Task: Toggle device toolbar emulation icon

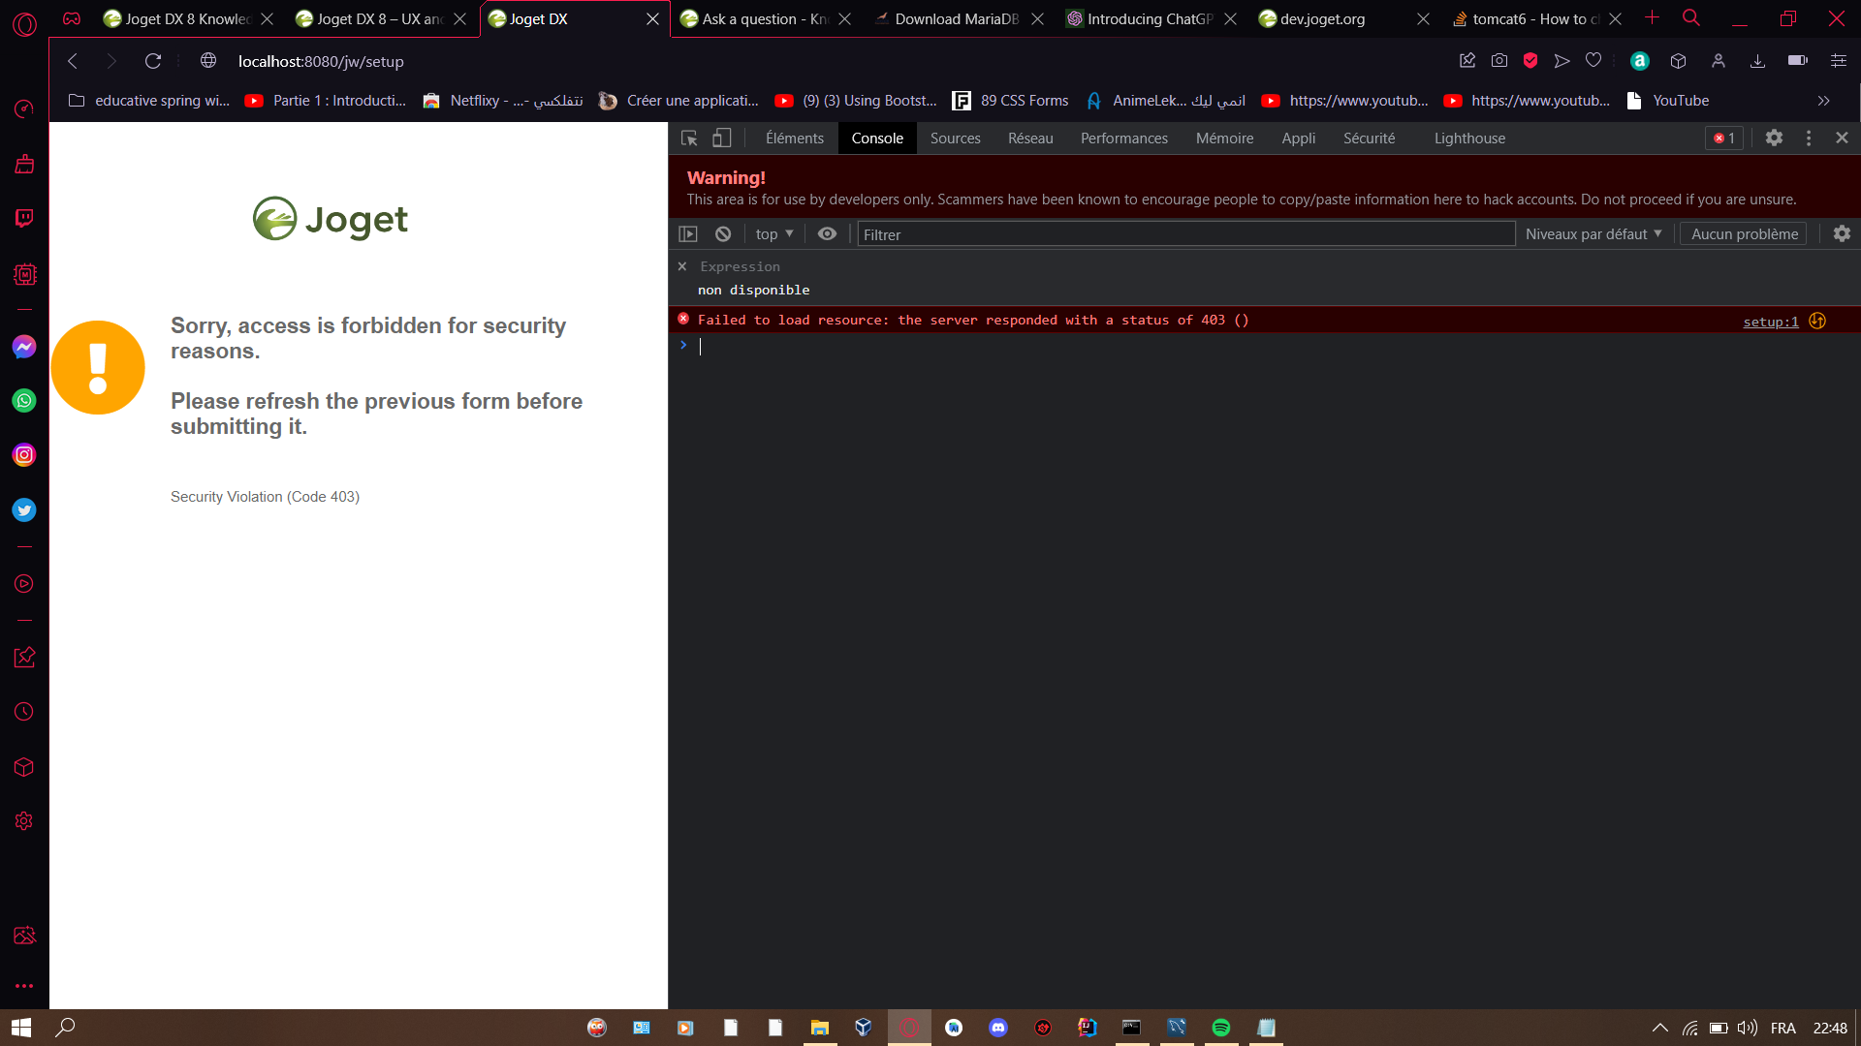Action: pos(721,138)
